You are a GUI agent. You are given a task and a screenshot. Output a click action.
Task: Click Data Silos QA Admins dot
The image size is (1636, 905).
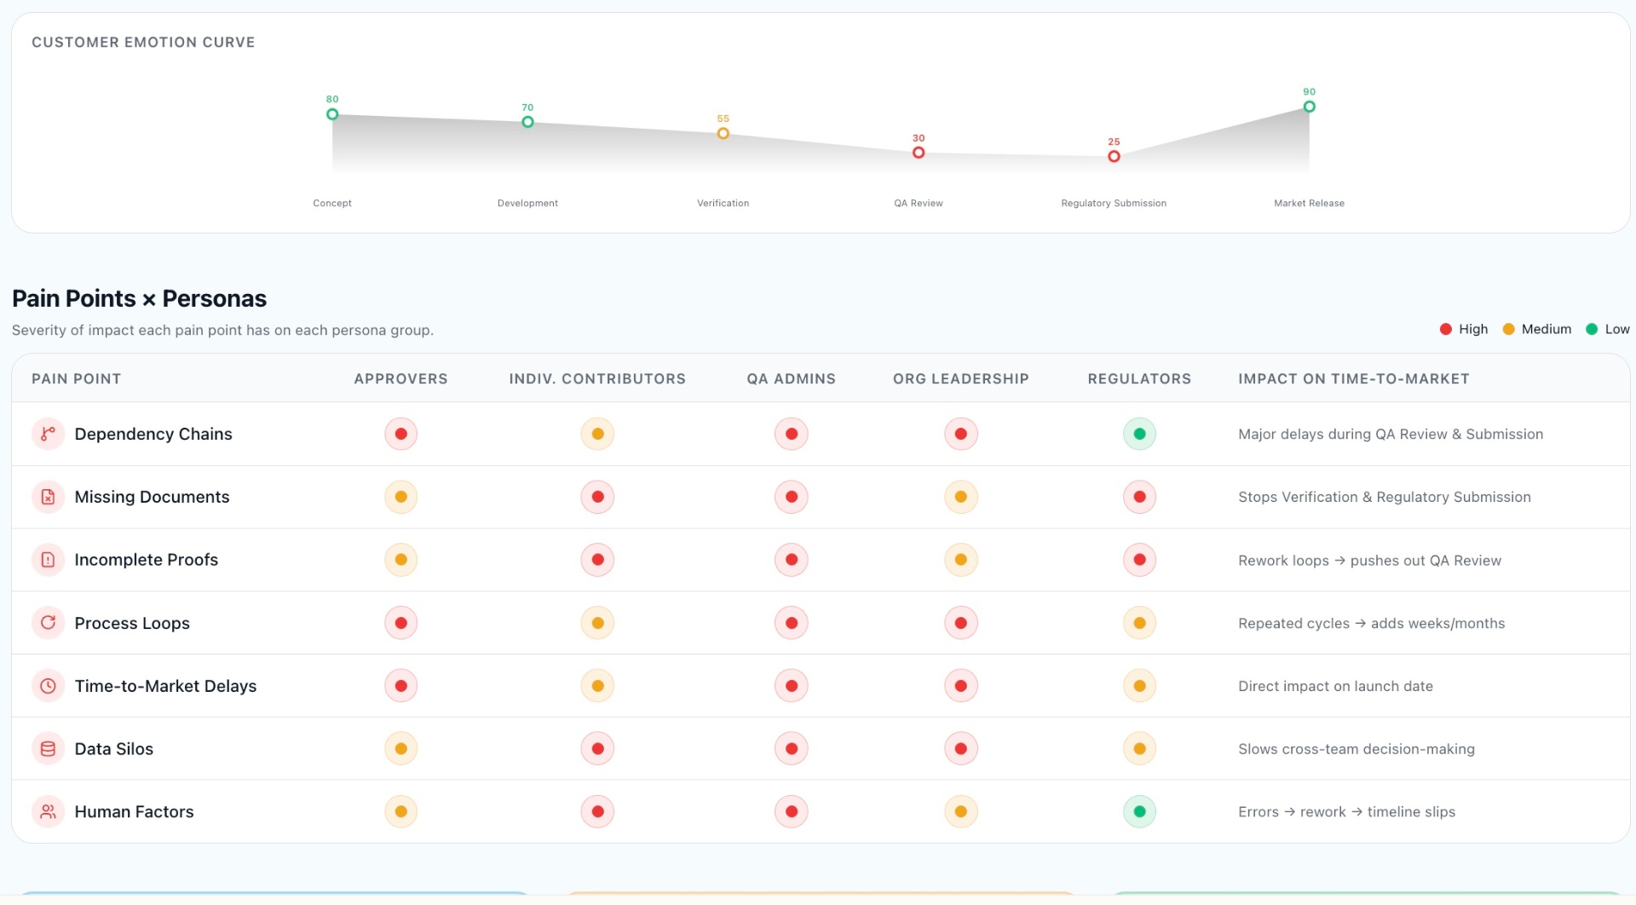click(791, 749)
